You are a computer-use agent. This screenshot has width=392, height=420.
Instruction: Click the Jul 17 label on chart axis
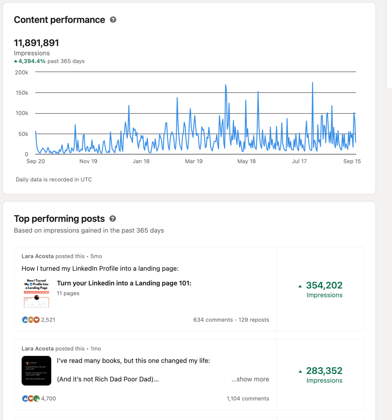299,161
